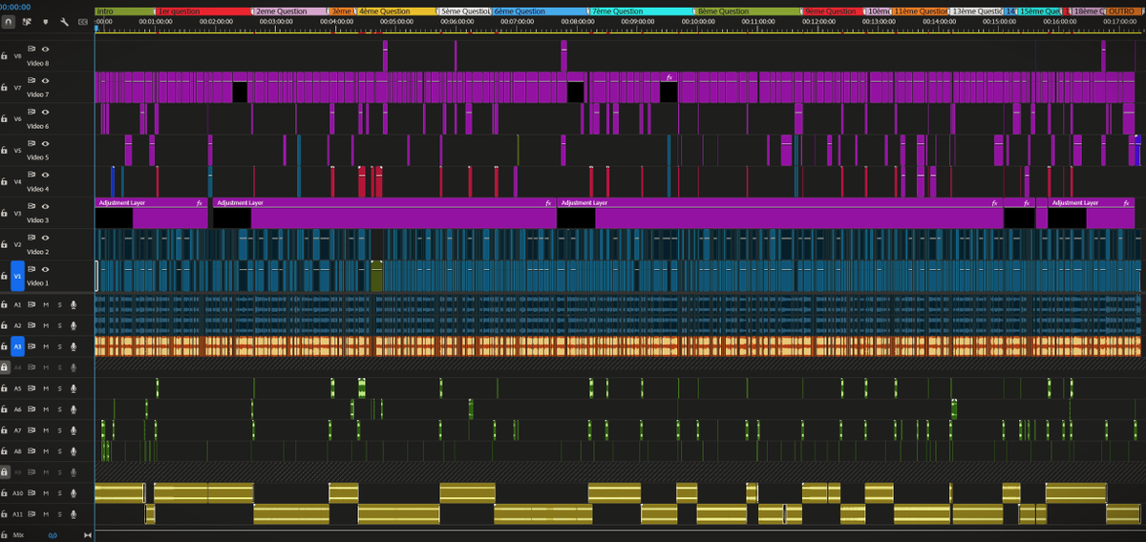Enable voice-over record microphone on A1
Screen dimensions: 1146x542
click(74, 304)
